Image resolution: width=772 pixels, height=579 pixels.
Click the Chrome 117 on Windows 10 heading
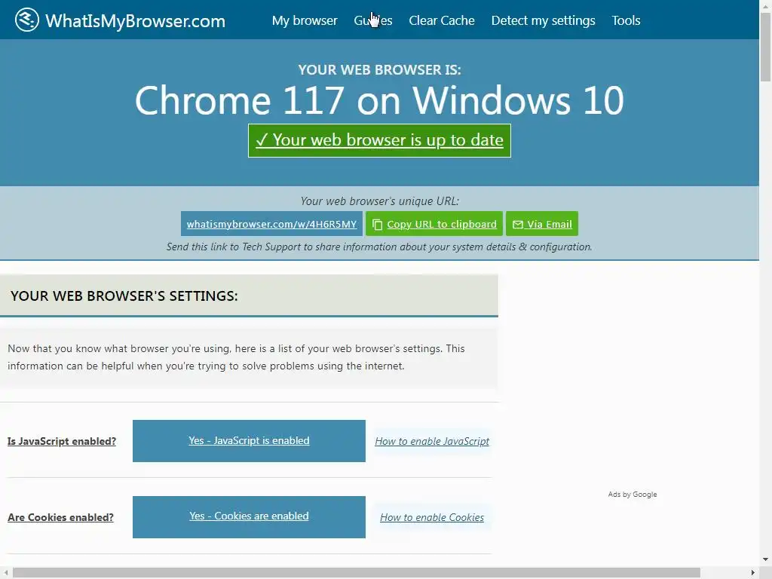[x=380, y=100]
